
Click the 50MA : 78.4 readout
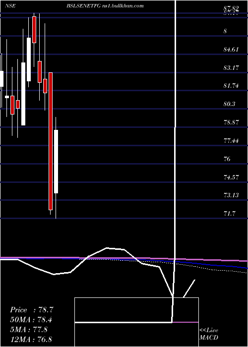[31, 320]
